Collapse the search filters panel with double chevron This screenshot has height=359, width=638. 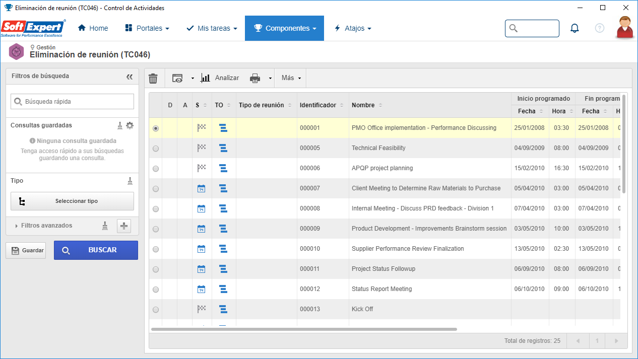coord(130,77)
